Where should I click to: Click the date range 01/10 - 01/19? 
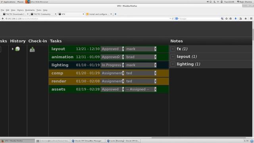click(88, 65)
